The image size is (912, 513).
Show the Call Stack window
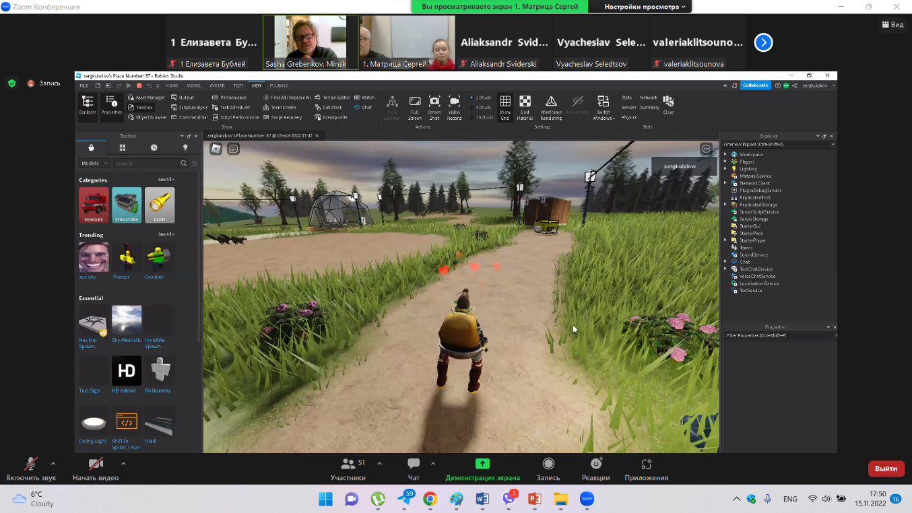point(329,107)
